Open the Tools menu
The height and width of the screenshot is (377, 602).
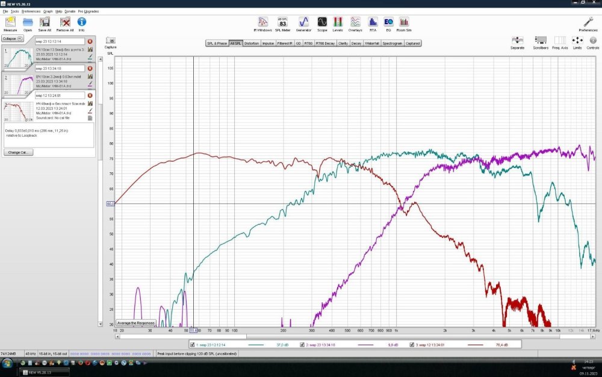click(14, 11)
